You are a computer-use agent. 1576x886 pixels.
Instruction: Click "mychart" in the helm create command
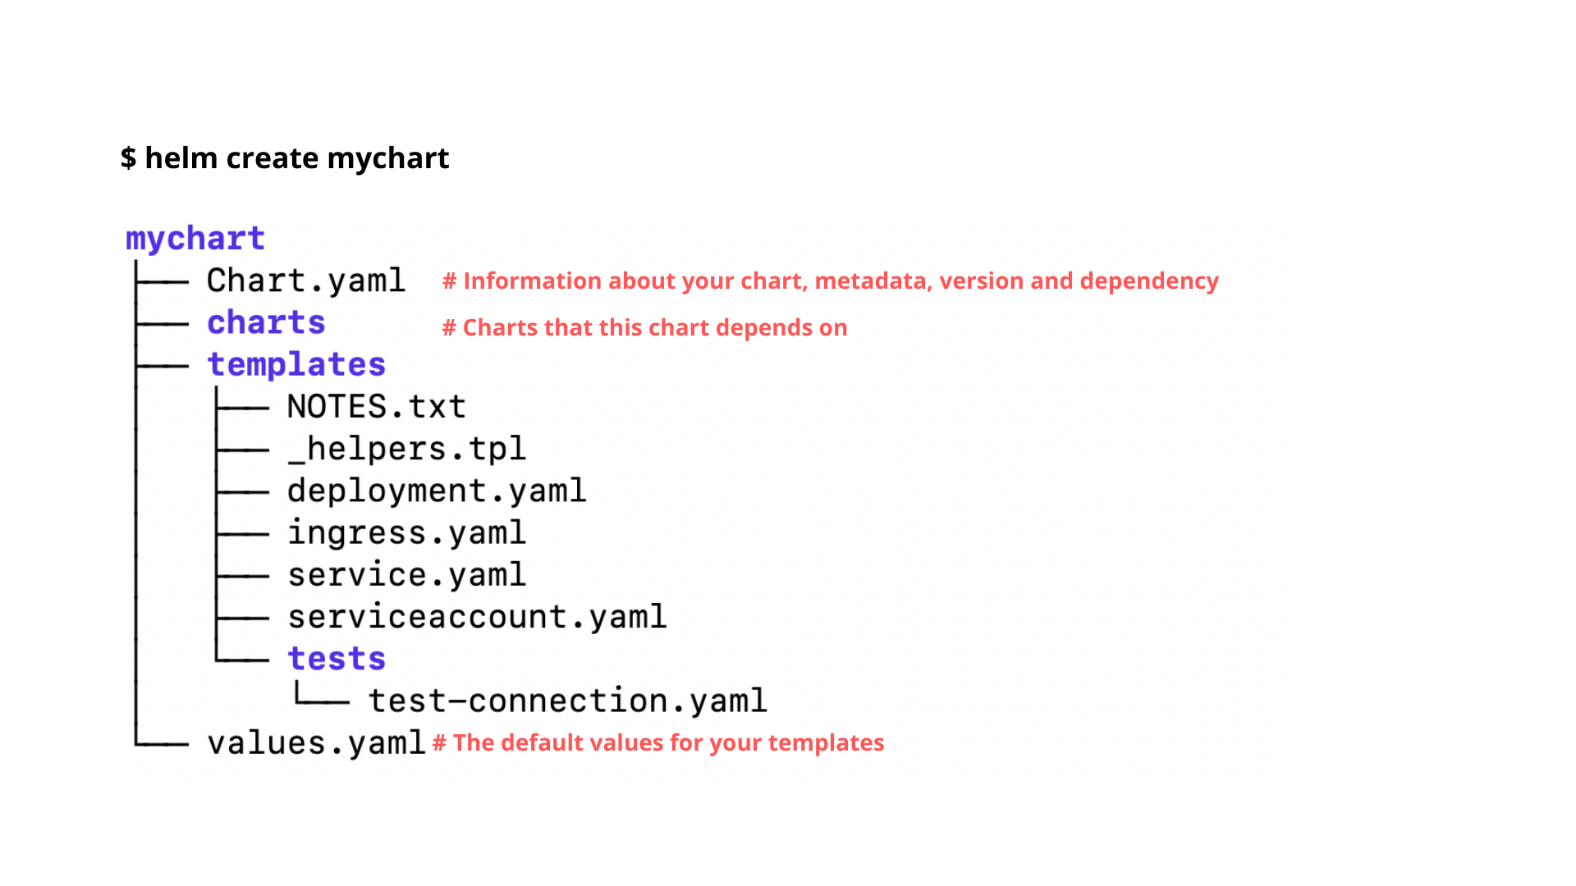pos(387,158)
